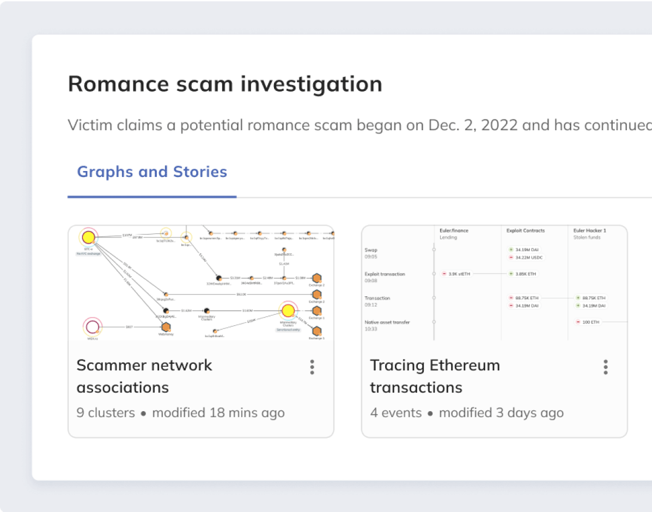
Task: Click the 100 ETH outflow chip
Action: coord(588,322)
